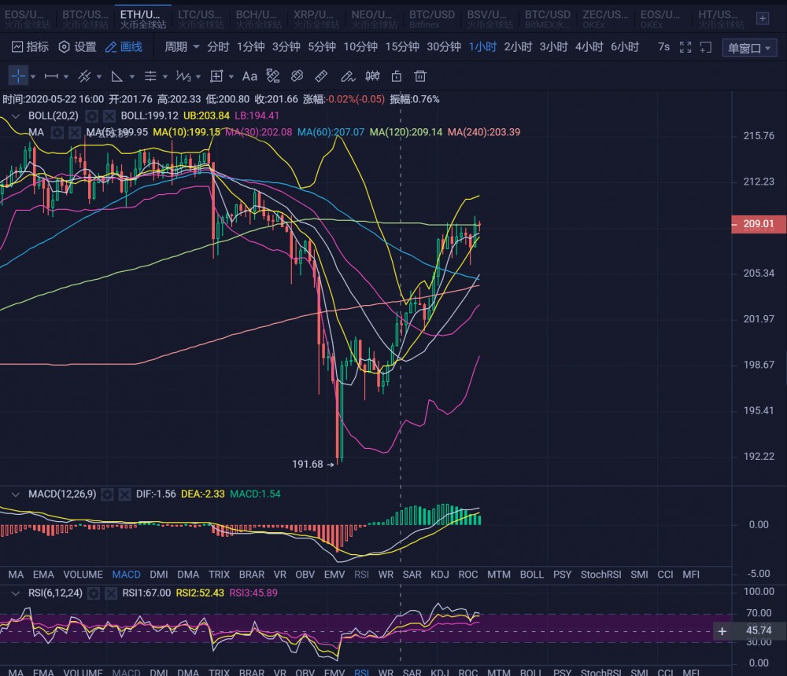Open BOLL indicator settings gear
787x676 pixels.
click(91, 116)
